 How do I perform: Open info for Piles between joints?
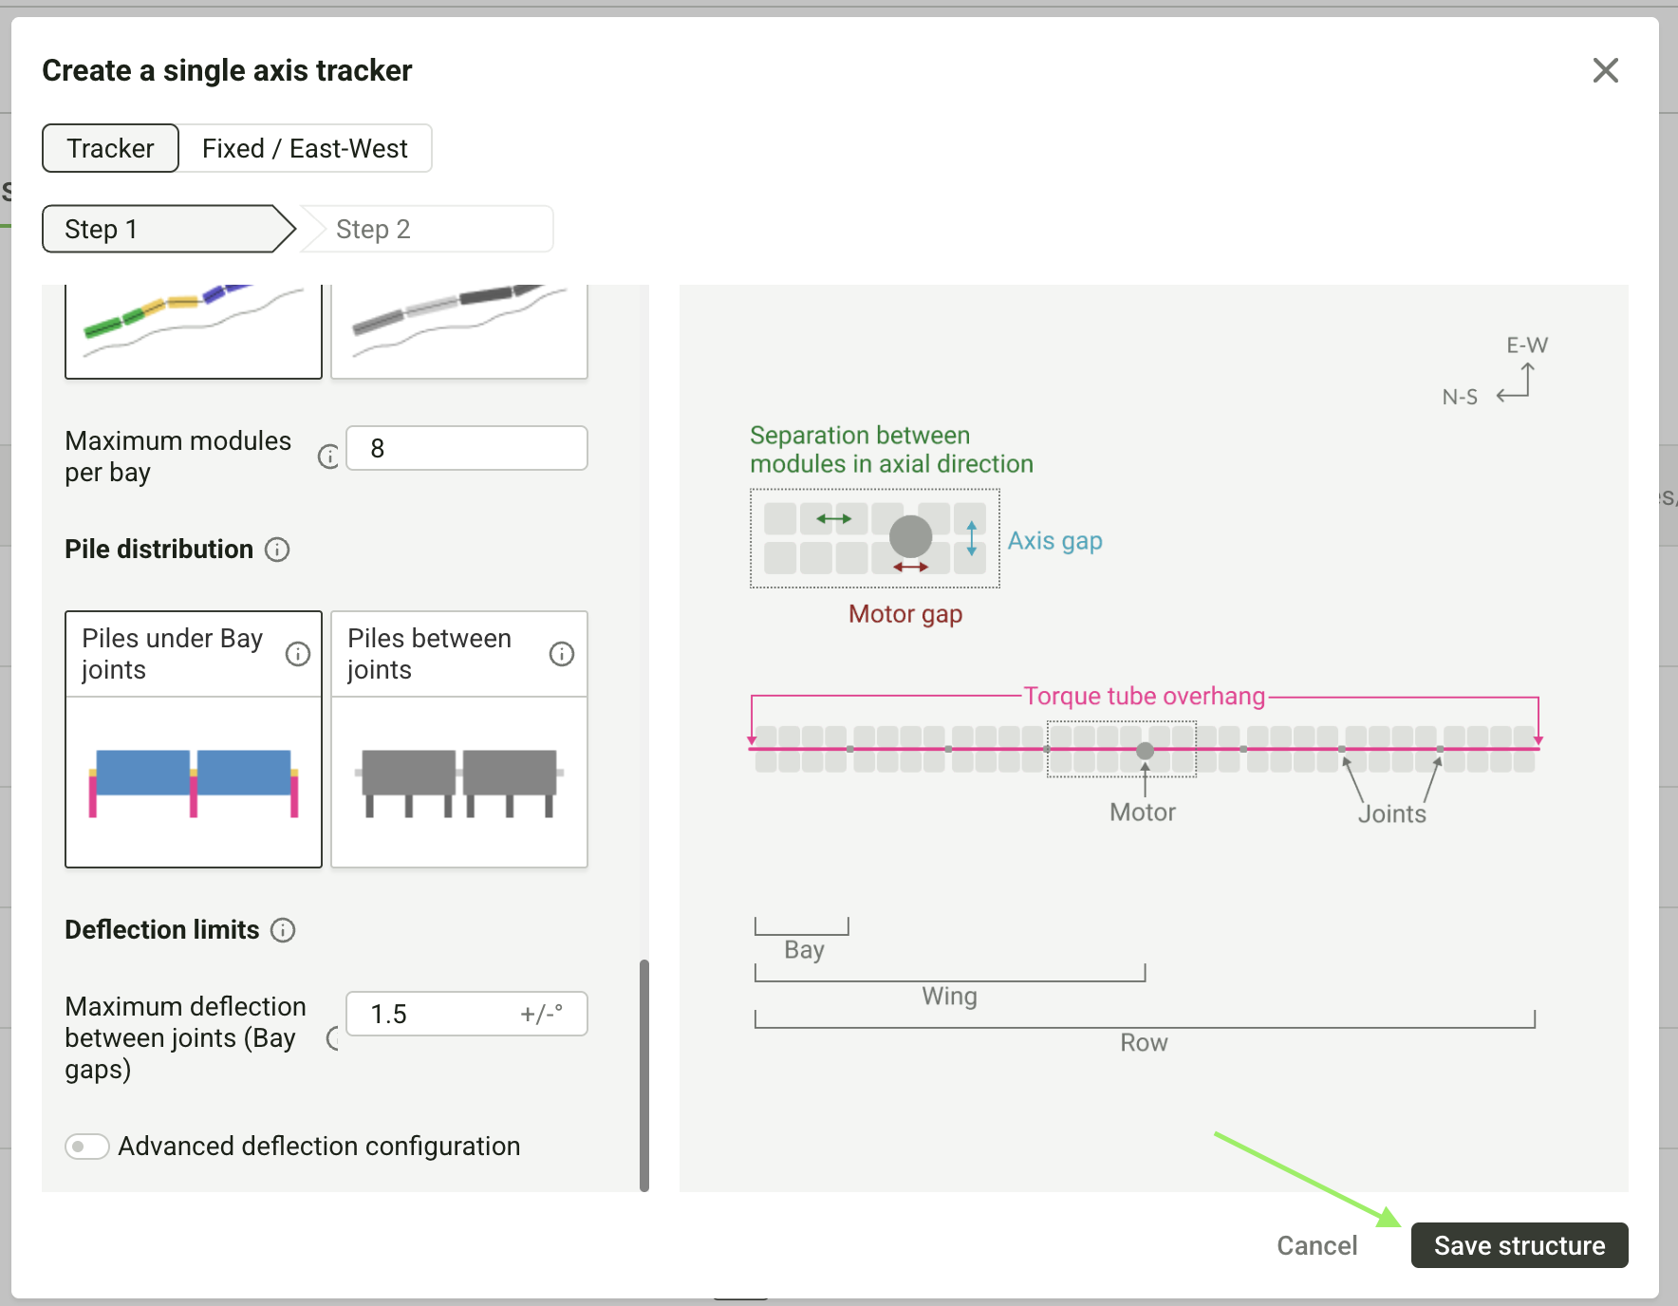click(562, 654)
